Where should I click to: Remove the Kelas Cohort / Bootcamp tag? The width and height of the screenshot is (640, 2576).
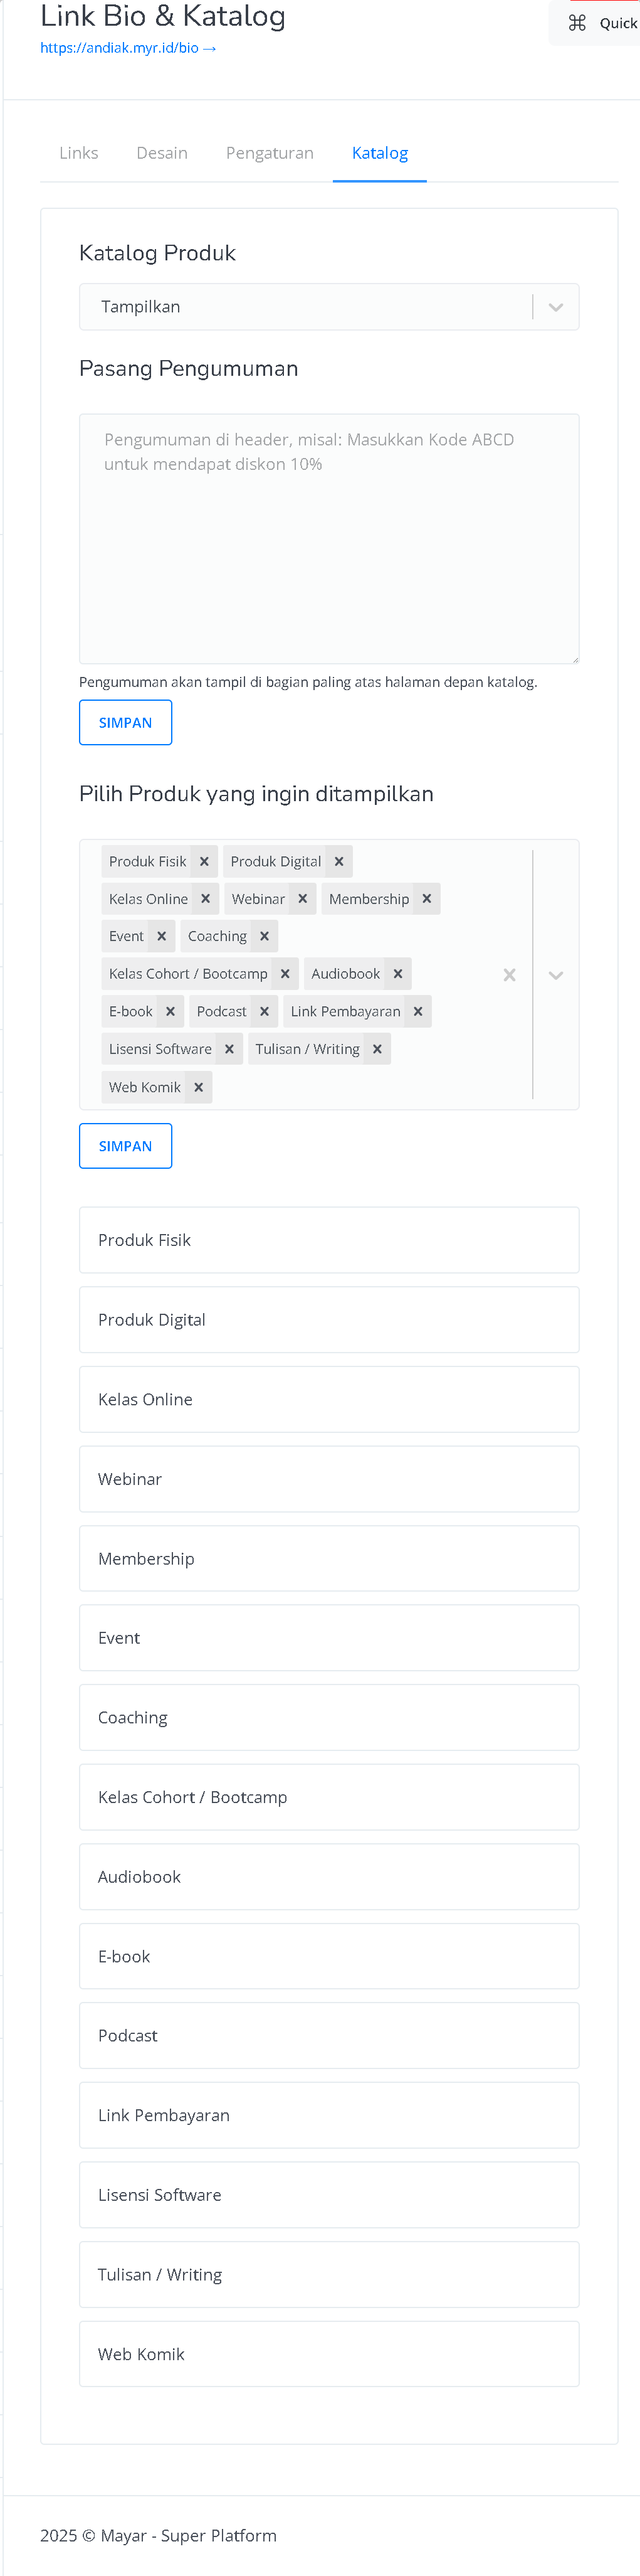click(285, 974)
